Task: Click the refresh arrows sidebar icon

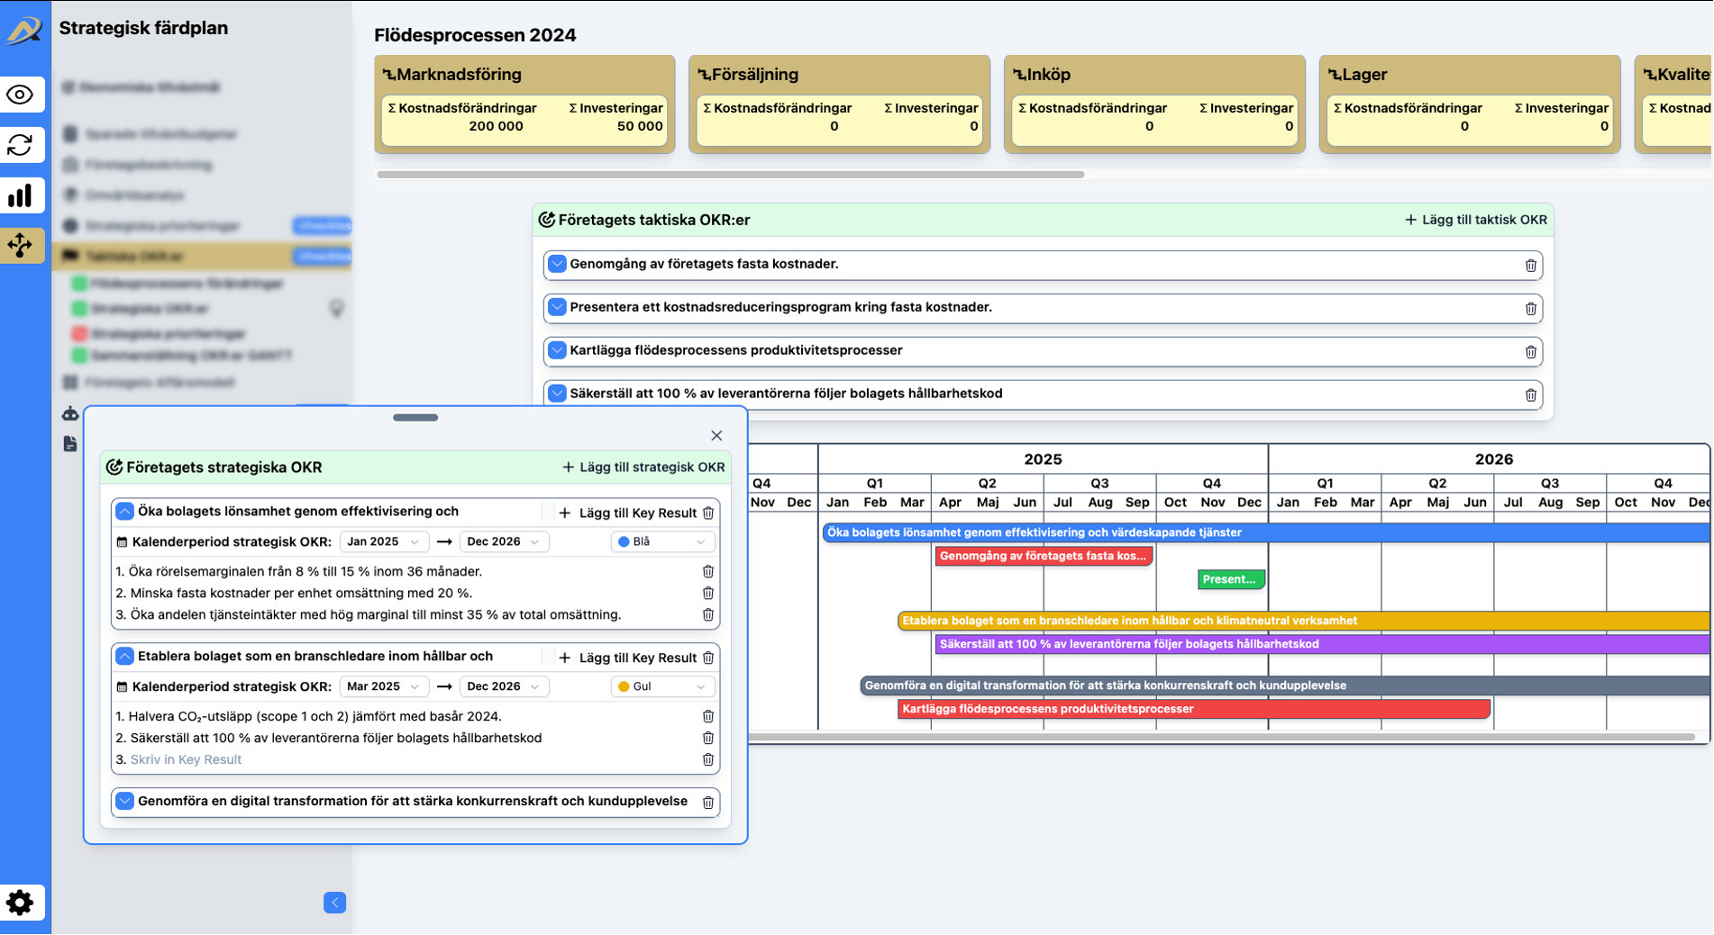Action: pos(21,145)
